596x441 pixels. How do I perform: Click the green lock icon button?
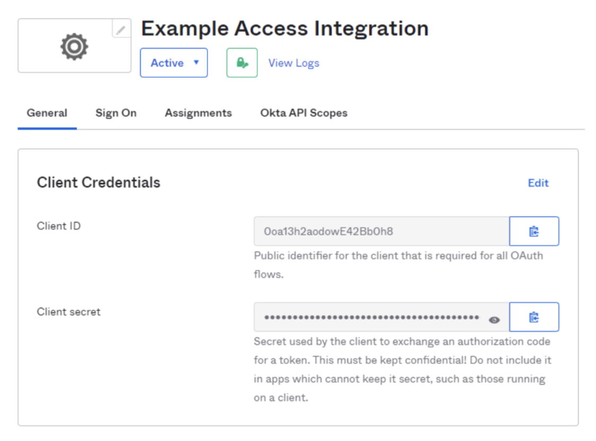[242, 63]
